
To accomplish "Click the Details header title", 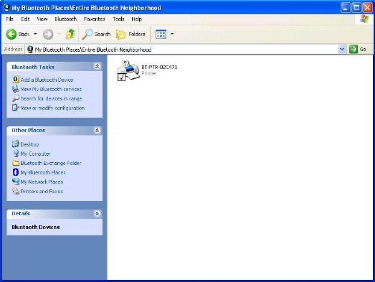I will [21, 213].
